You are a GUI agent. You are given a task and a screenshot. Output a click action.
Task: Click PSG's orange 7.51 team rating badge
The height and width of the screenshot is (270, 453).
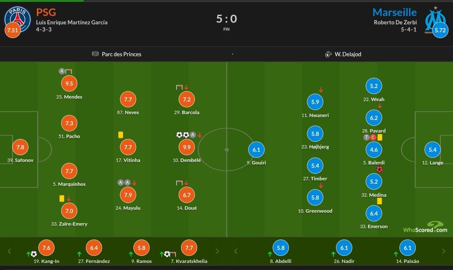point(13,30)
